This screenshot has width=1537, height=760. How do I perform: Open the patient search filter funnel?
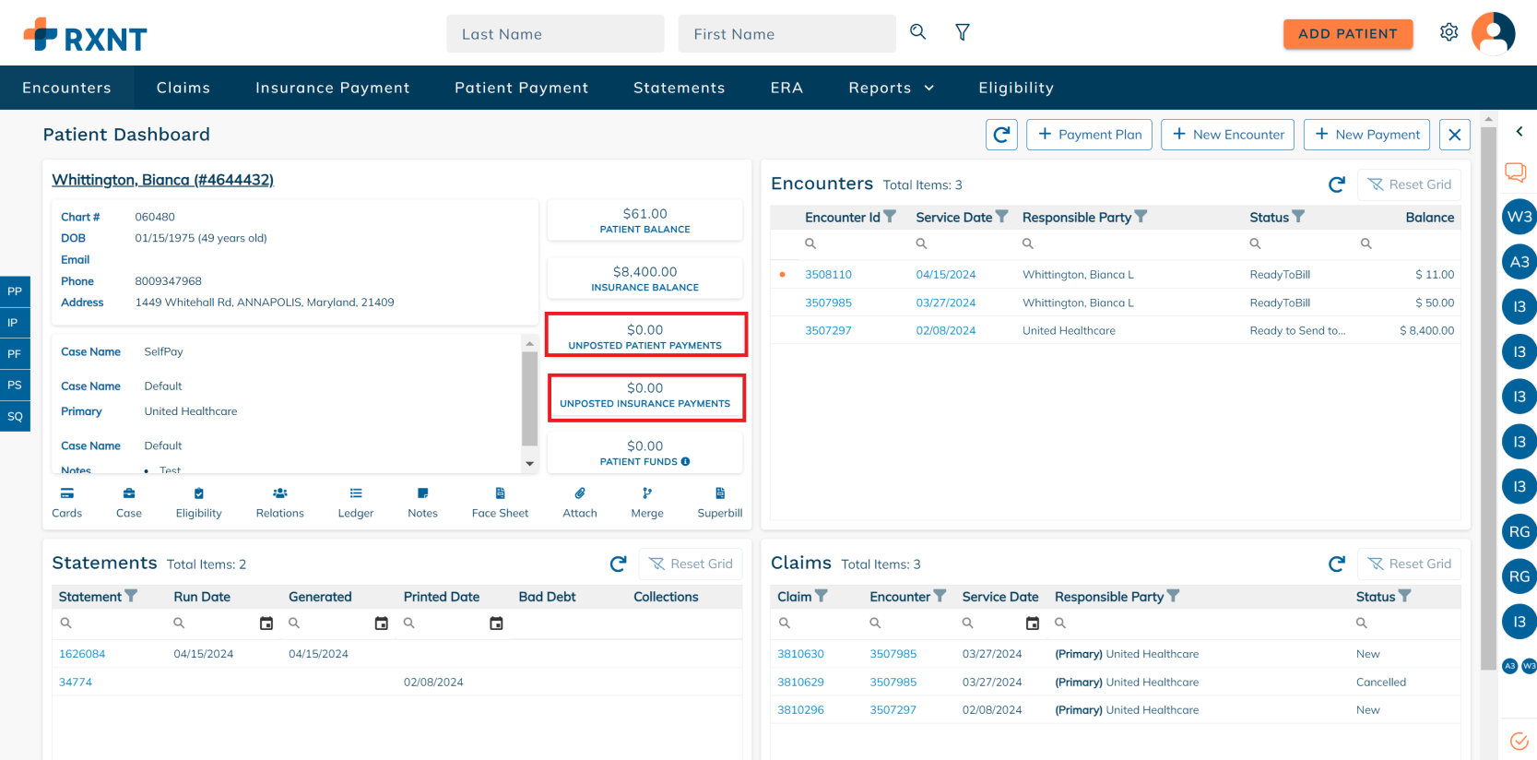point(962,33)
